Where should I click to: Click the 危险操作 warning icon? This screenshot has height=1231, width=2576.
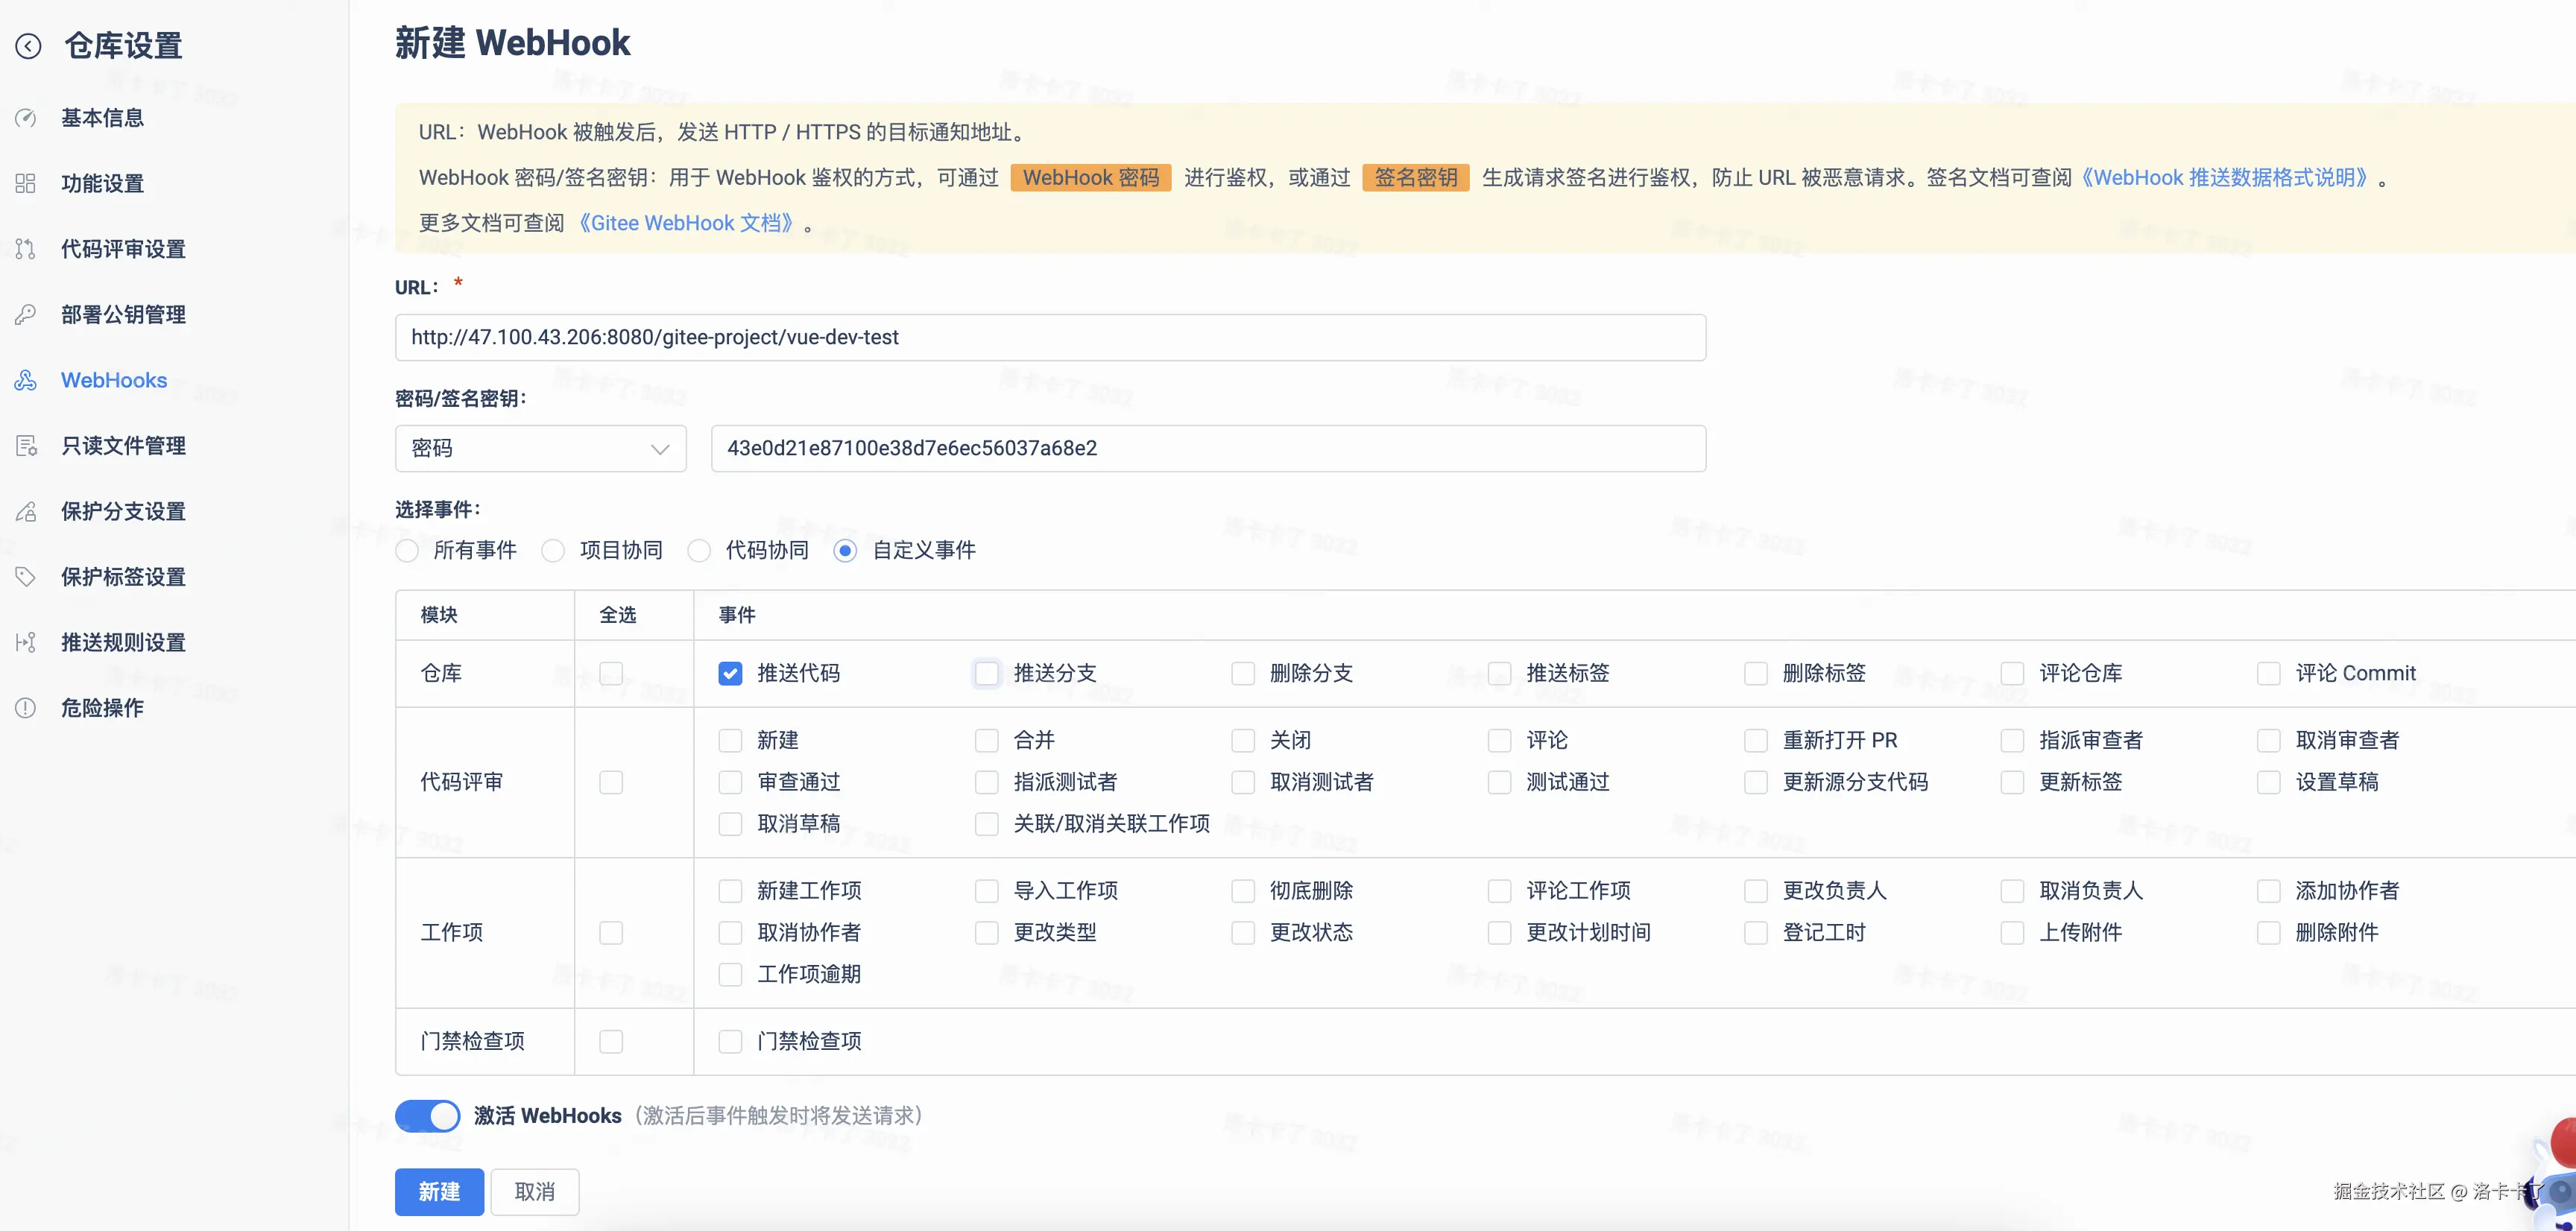(x=26, y=708)
